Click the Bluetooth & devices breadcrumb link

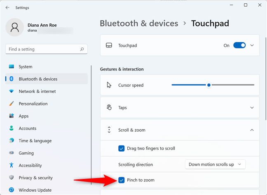click(139, 23)
